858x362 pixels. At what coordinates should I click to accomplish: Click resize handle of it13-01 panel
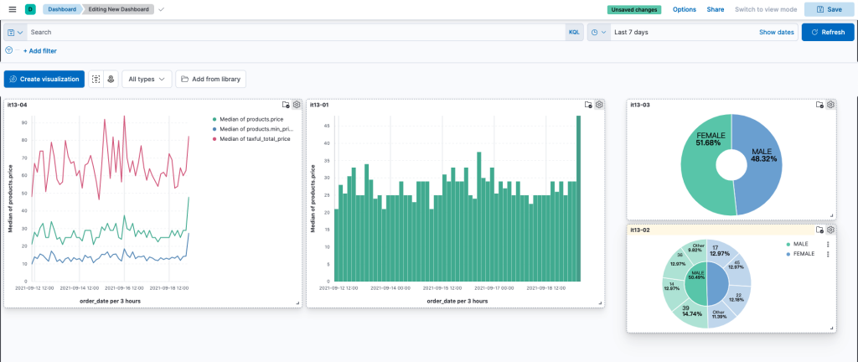click(601, 303)
